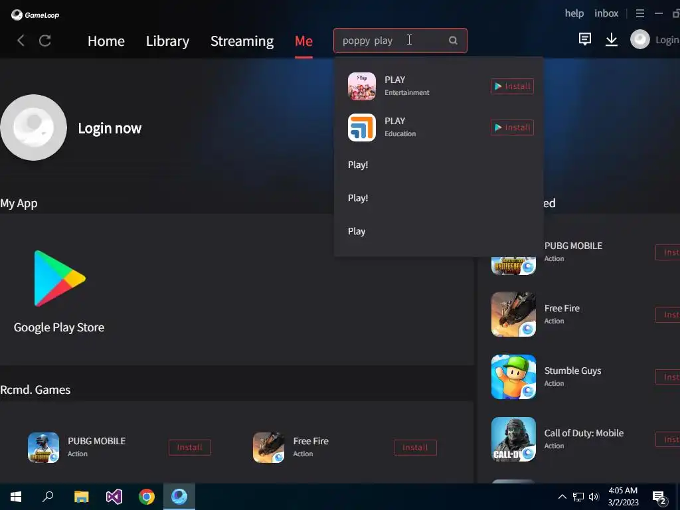680x510 pixels.
Task: Open the notification center icon
Action: 659,498
